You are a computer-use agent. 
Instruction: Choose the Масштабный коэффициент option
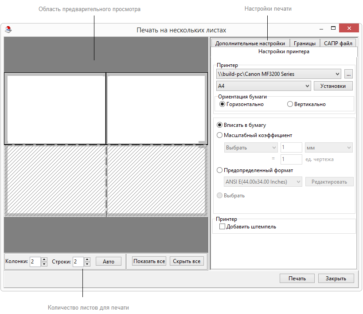point(219,135)
